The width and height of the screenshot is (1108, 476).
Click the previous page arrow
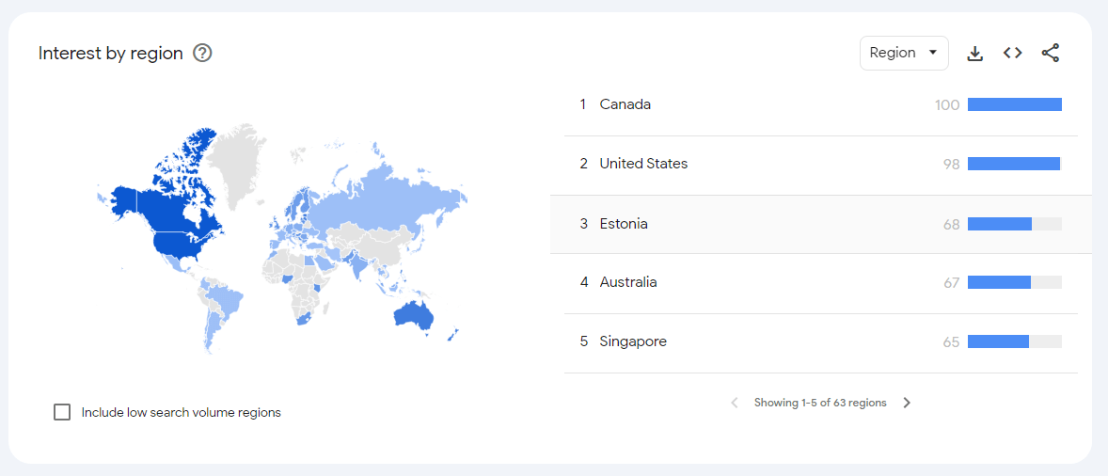[735, 403]
